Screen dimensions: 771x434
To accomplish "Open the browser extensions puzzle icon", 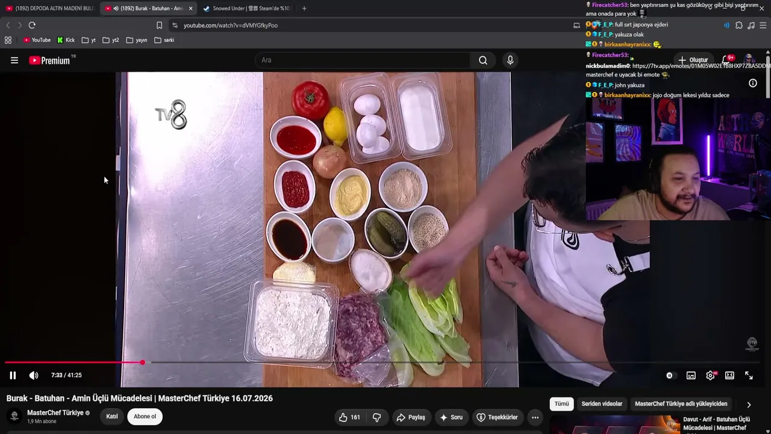I will point(739,25).
